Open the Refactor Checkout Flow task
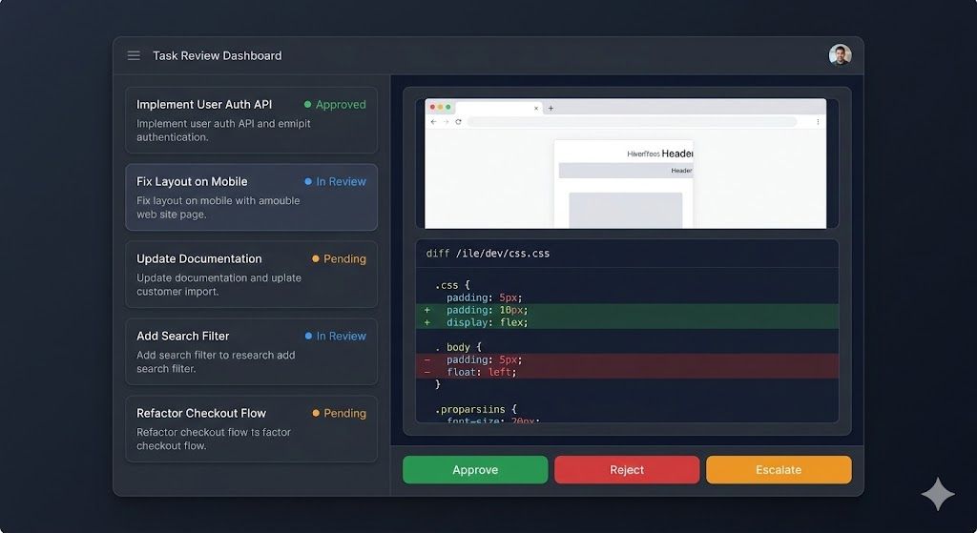Screen dimensions: 977x533 click(251, 429)
